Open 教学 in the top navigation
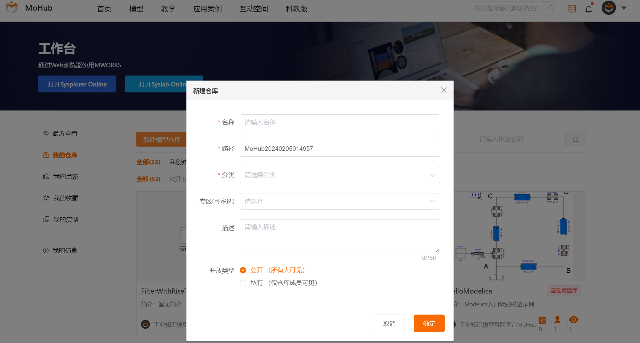The height and width of the screenshot is (343, 640). (168, 9)
